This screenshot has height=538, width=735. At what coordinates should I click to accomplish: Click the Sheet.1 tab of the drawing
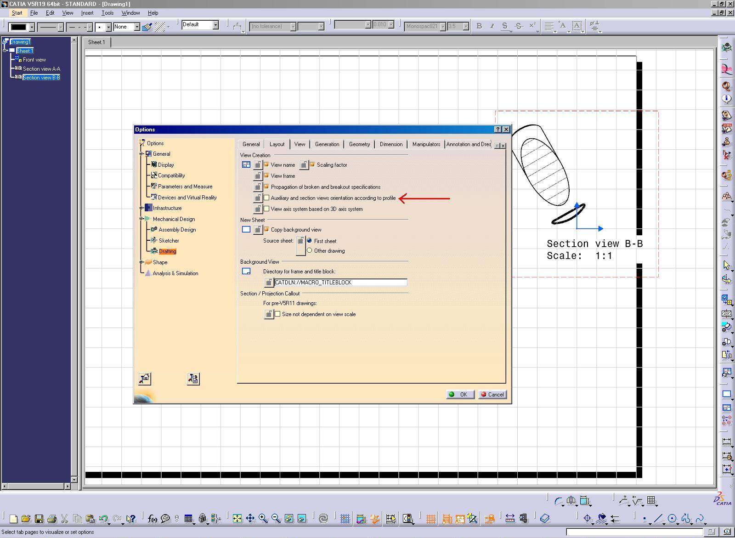point(96,42)
